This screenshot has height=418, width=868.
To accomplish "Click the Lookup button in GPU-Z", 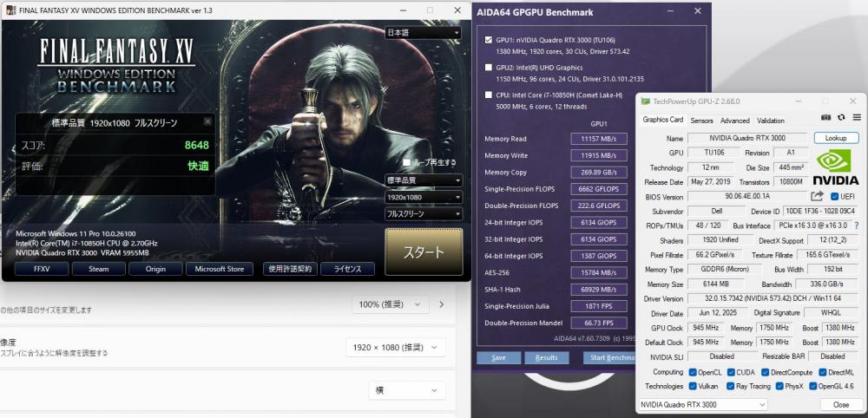I will point(835,138).
